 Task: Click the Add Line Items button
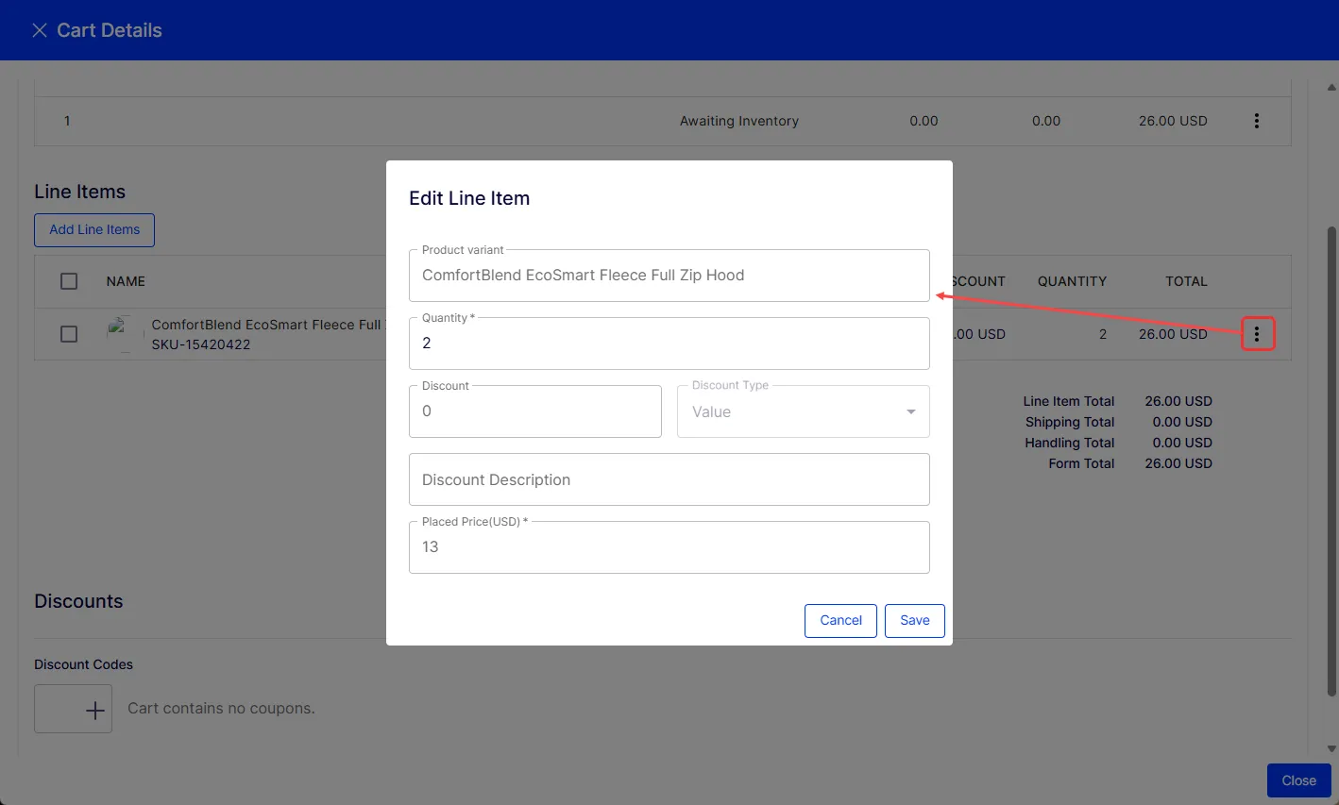coord(94,230)
